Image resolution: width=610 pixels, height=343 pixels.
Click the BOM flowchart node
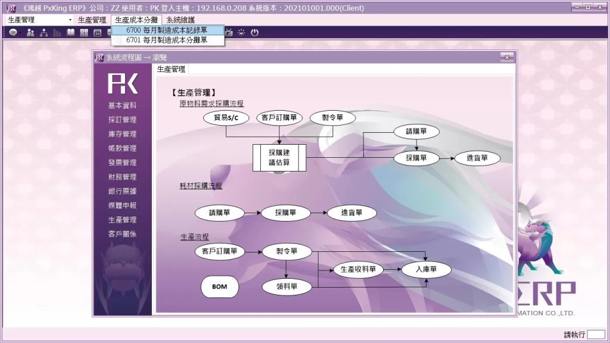(x=219, y=287)
